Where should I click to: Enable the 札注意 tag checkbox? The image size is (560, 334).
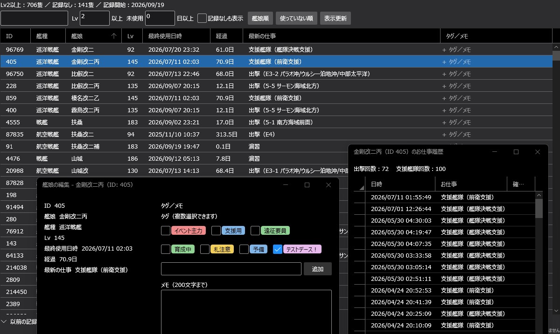(x=205, y=249)
